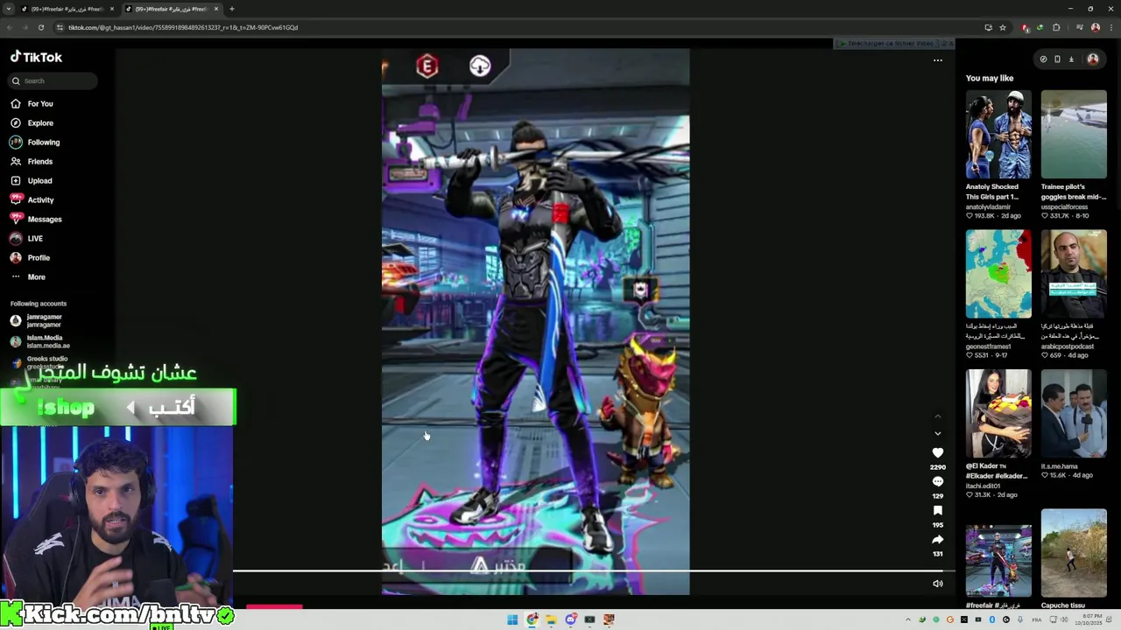
Task: Open jamragamer following account
Action: tap(37, 320)
